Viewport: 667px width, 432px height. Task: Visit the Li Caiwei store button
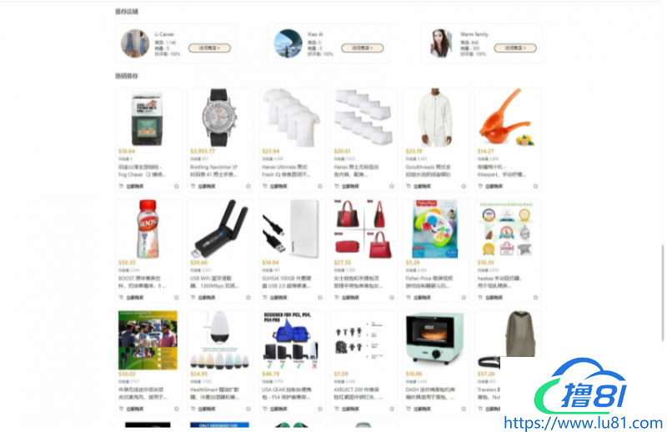(x=210, y=48)
